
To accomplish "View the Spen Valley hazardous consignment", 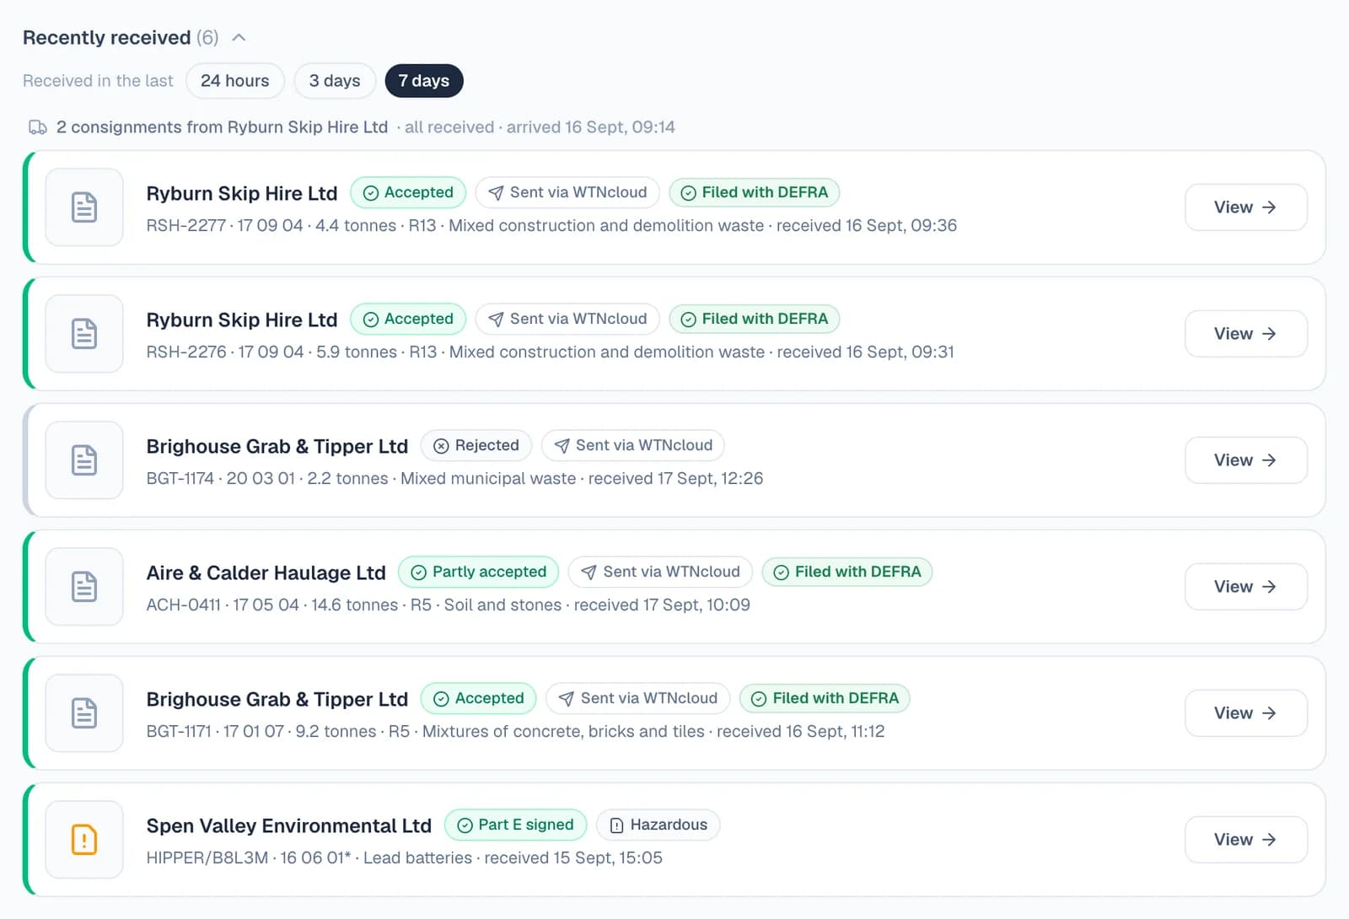I will tap(1246, 840).
